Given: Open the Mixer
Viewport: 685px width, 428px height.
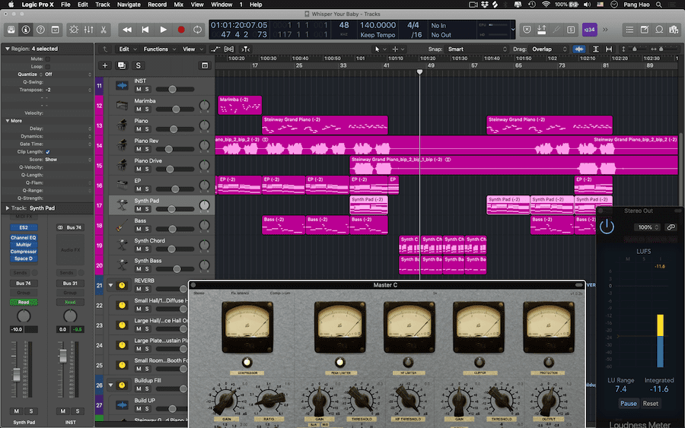Looking at the screenshot, I should [x=89, y=30].
